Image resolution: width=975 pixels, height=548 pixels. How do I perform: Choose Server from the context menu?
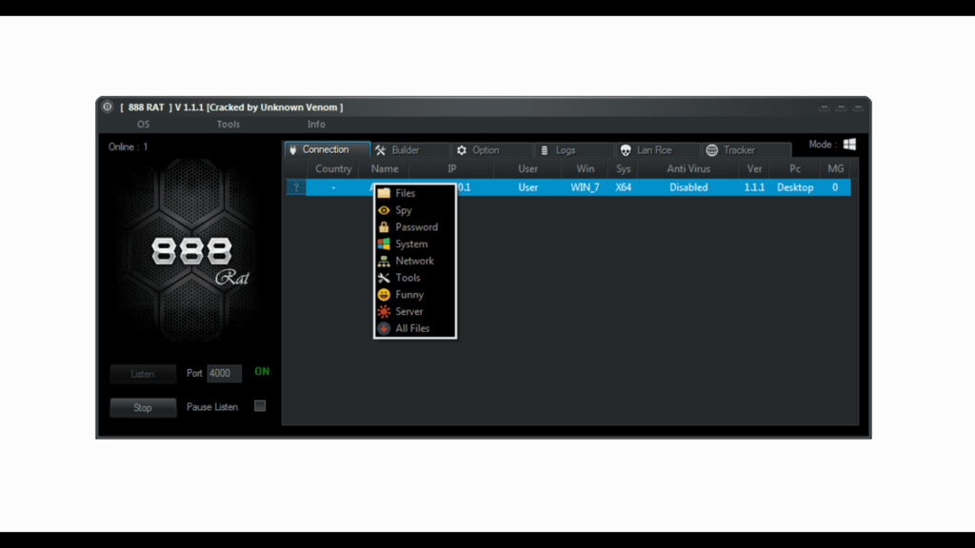(x=415, y=311)
